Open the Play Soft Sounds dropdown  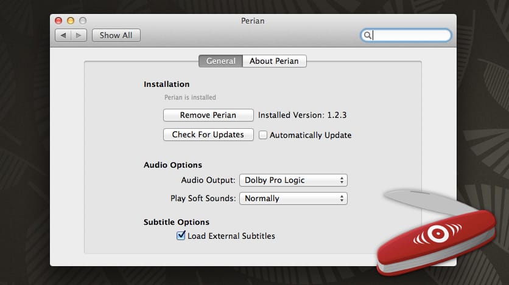(293, 198)
